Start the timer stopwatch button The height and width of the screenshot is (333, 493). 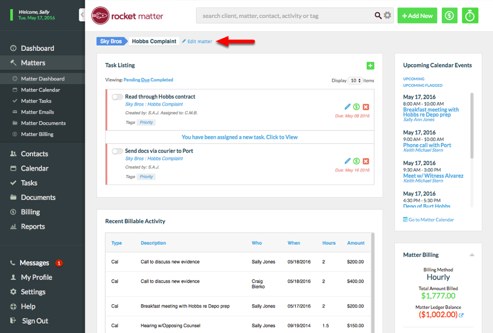[x=470, y=15]
